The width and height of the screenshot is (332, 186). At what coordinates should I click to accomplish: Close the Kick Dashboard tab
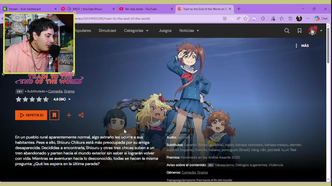pyautogui.click(x=55, y=9)
